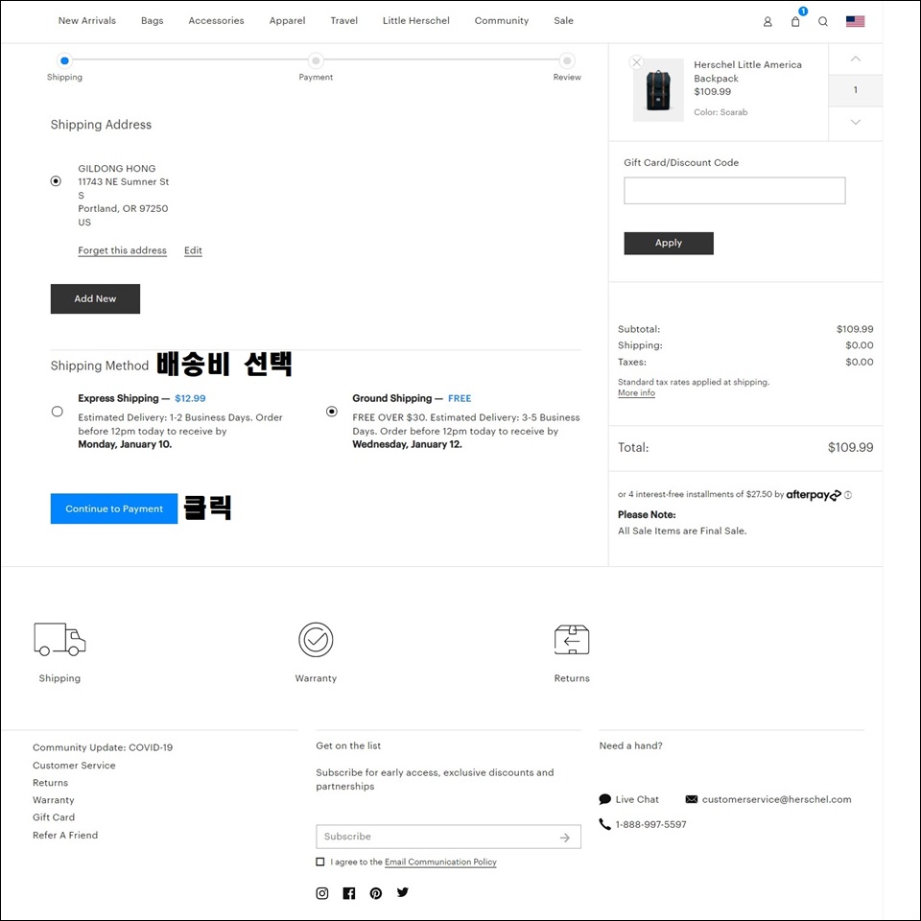Click phone number 1-888-997-5597

(650, 825)
